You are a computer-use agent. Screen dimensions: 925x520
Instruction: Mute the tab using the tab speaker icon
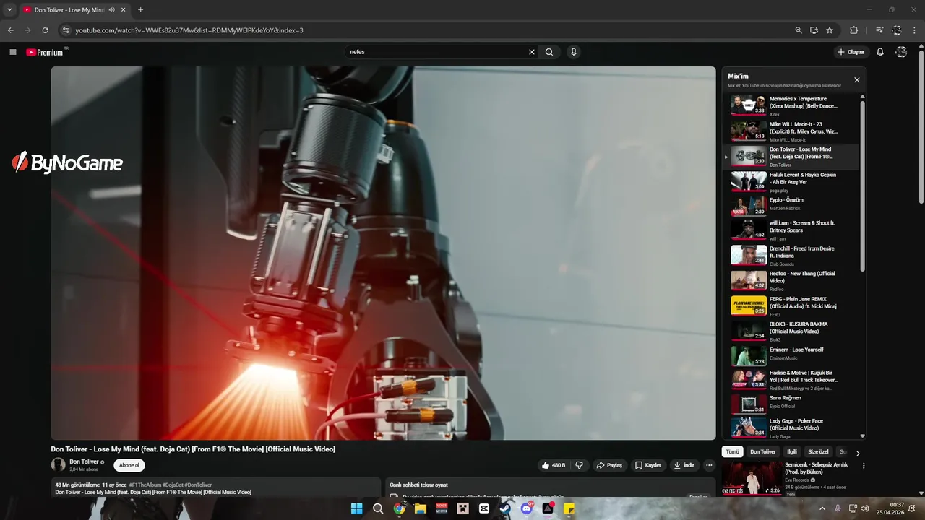(x=112, y=10)
